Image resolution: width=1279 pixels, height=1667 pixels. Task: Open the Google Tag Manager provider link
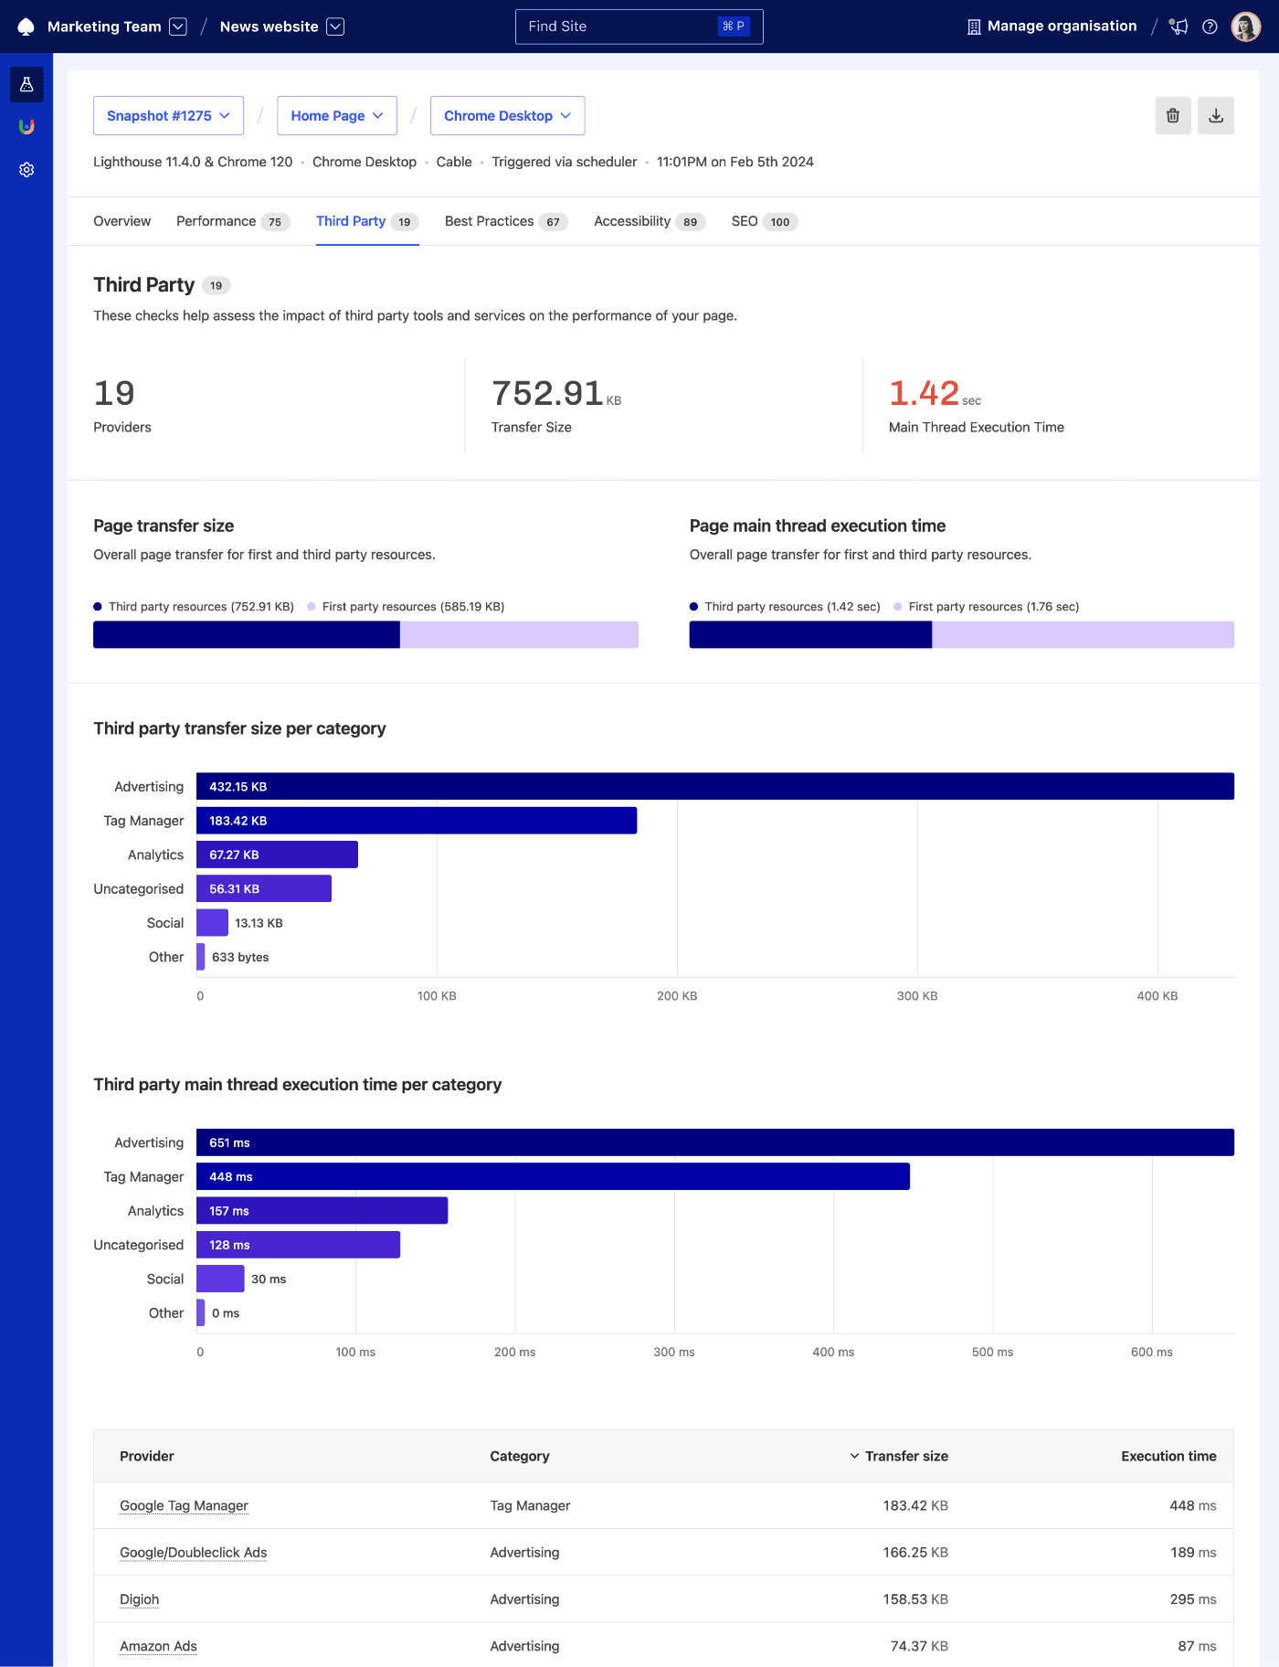click(x=184, y=1505)
